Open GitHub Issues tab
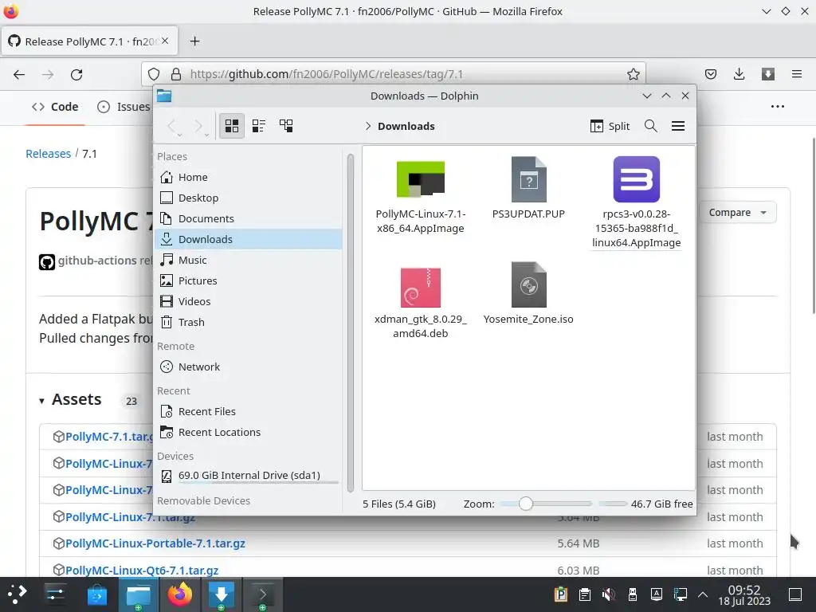 (x=124, y=107)
